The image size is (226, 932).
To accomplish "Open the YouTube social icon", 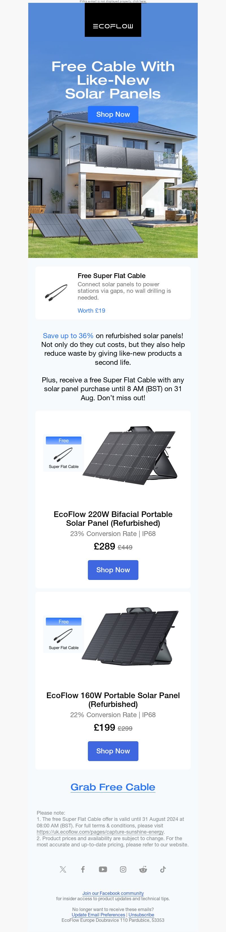I will point(103,869).
